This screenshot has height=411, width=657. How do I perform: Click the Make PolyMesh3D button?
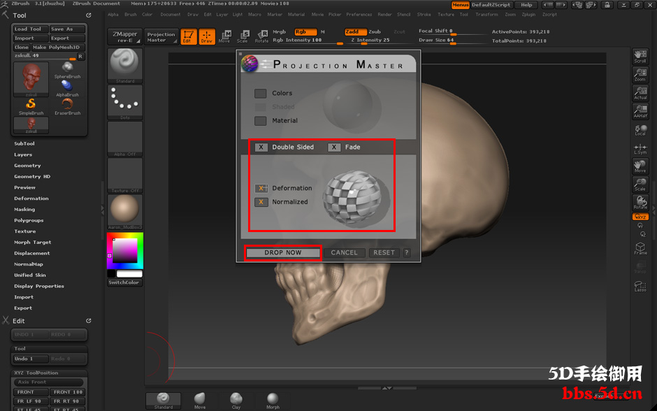coord(59,48)
